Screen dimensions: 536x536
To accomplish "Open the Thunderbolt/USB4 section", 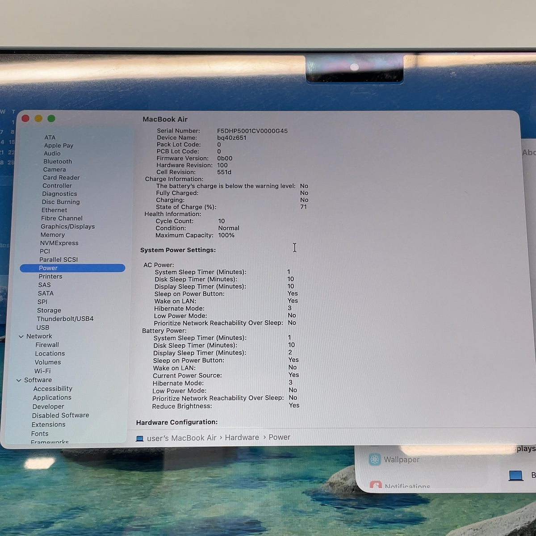I will (65, 319).
